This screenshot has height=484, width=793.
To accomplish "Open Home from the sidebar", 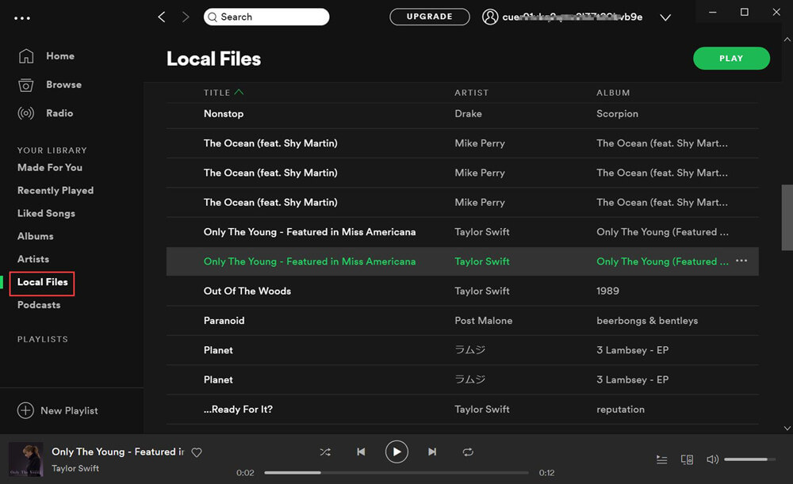I will point(60,56).
